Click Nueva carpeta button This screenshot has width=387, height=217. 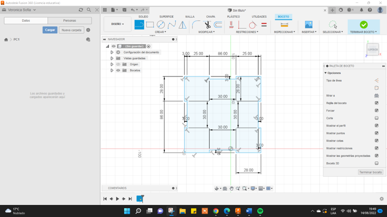(71, 30)
